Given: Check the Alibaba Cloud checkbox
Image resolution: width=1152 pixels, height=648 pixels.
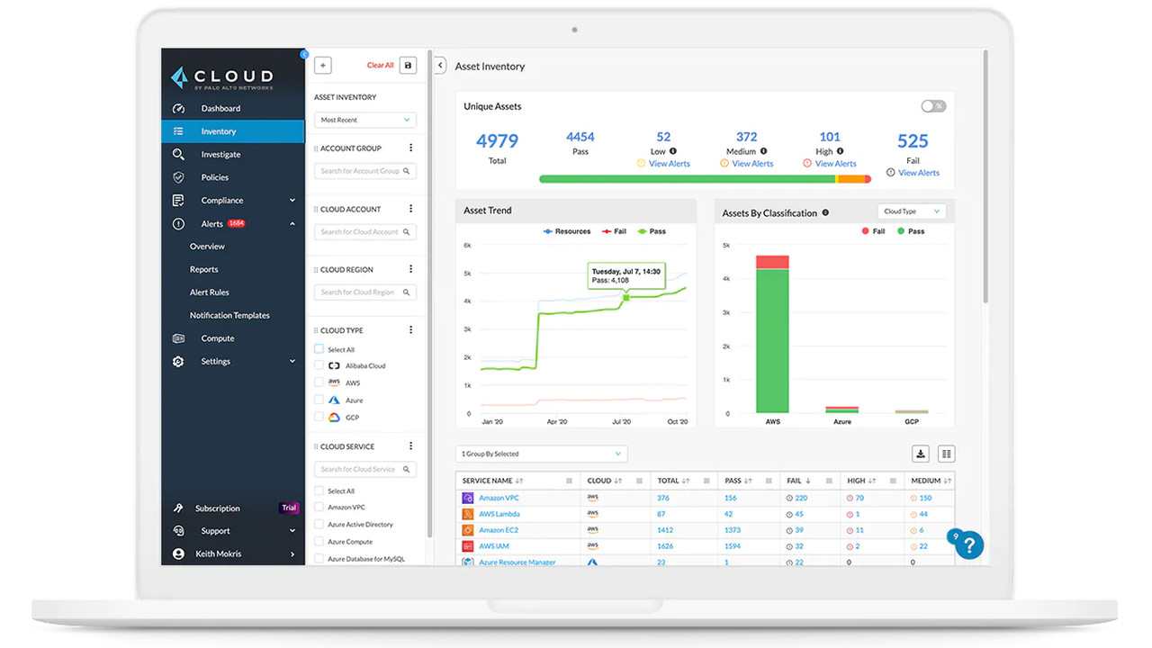Looking at the screenshot, I should coord(319,365).
